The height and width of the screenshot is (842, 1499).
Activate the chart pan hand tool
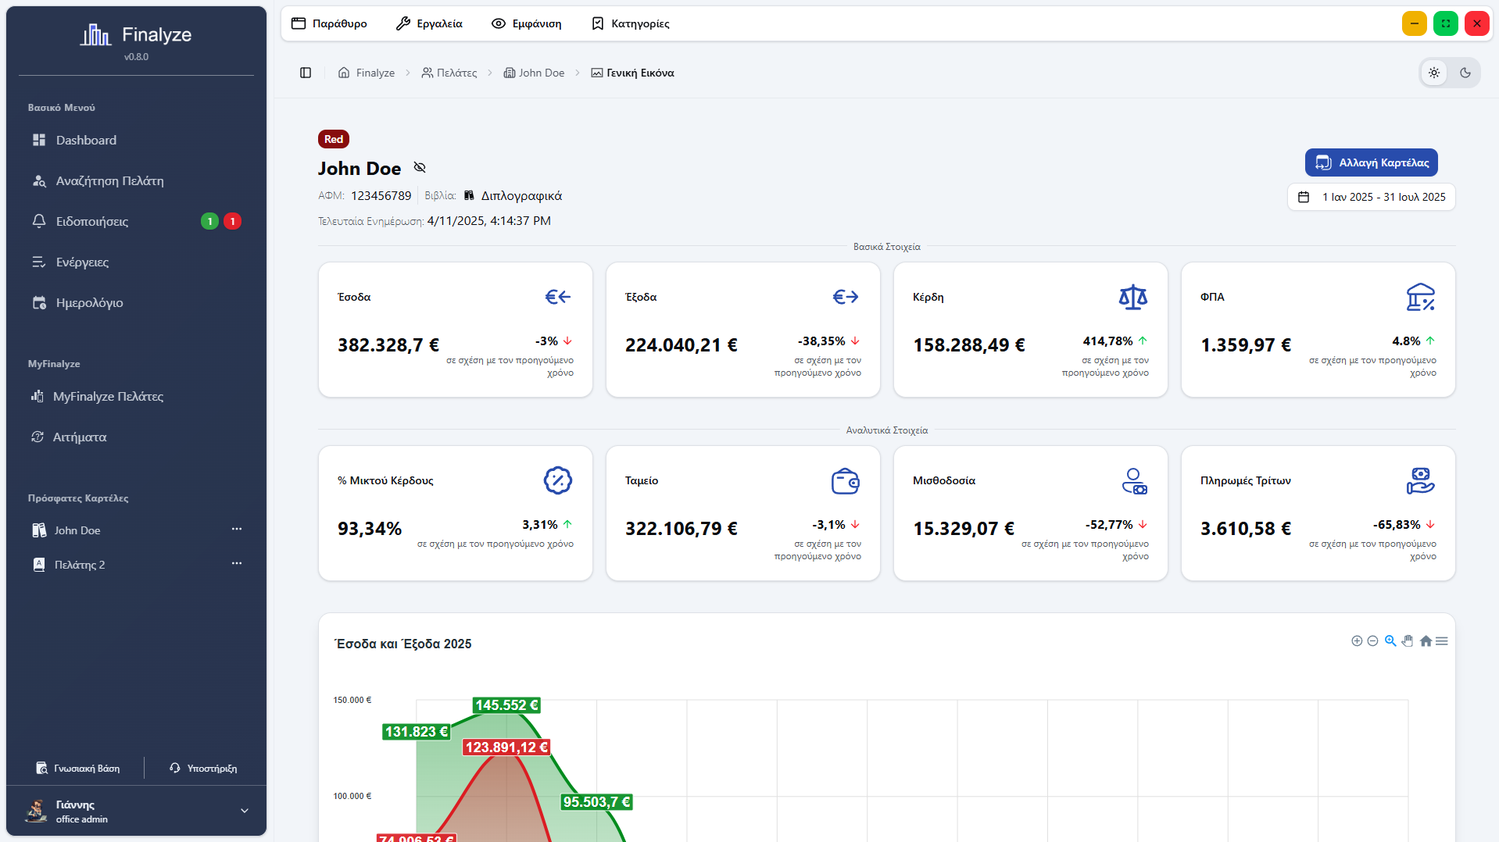(x=1408, y=641)
